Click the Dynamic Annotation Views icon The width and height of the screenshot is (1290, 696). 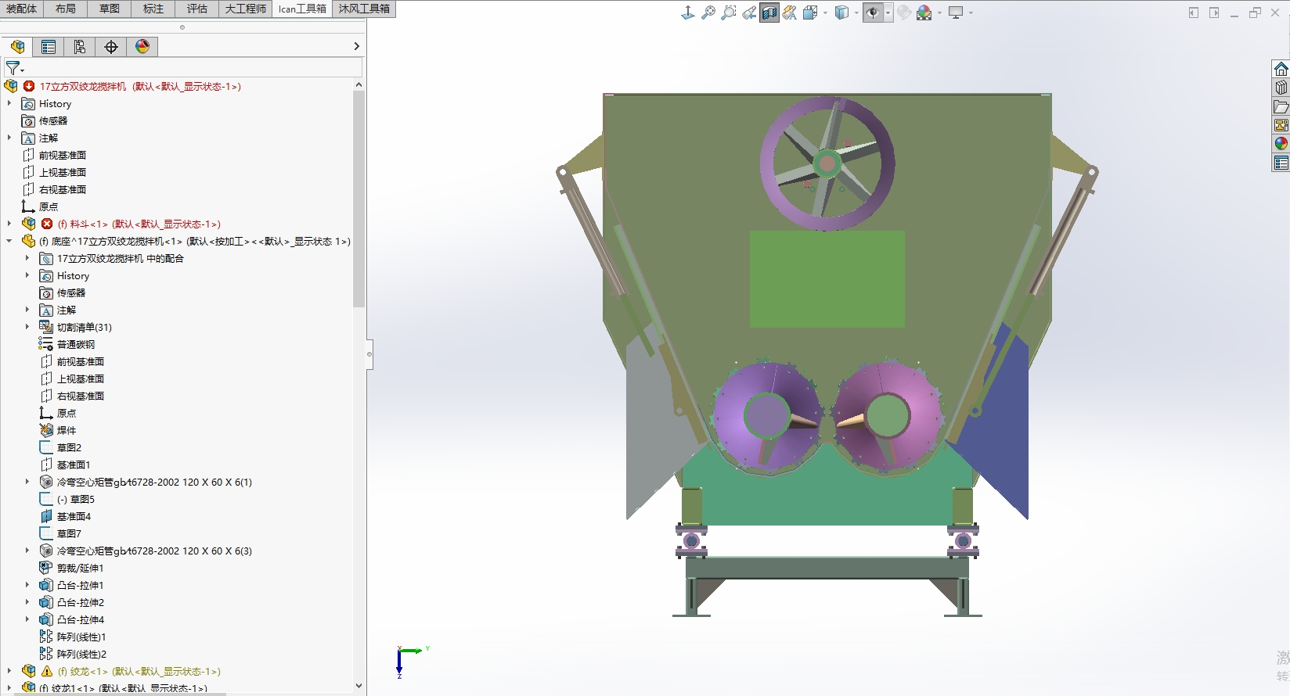(x=790, y=13)
